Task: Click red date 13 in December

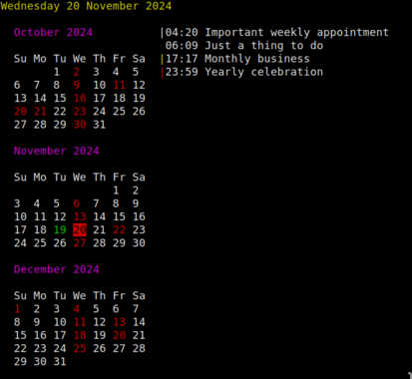Action: (120, 322)
